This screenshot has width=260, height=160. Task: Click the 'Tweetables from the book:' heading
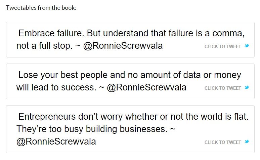pyautogui.click(x=41, y=8)
